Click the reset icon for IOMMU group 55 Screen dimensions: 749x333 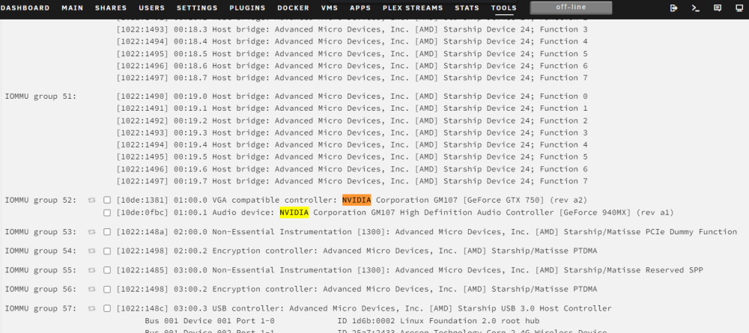[91, 270]
